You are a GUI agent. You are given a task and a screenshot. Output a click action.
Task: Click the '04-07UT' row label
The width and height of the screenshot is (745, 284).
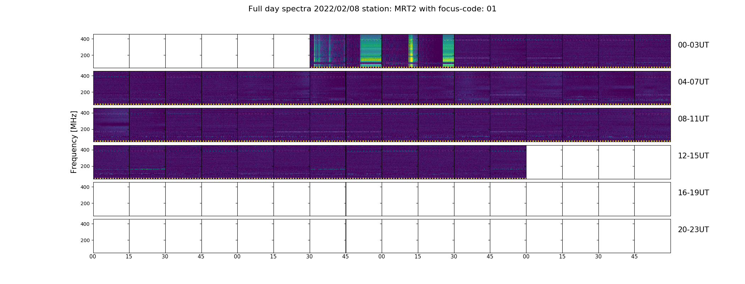point(693,82)
